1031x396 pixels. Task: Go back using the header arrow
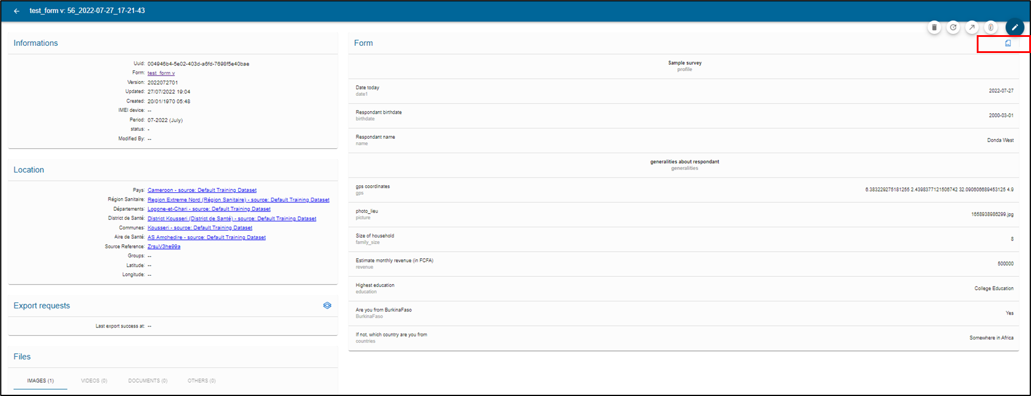coord(17,11)
